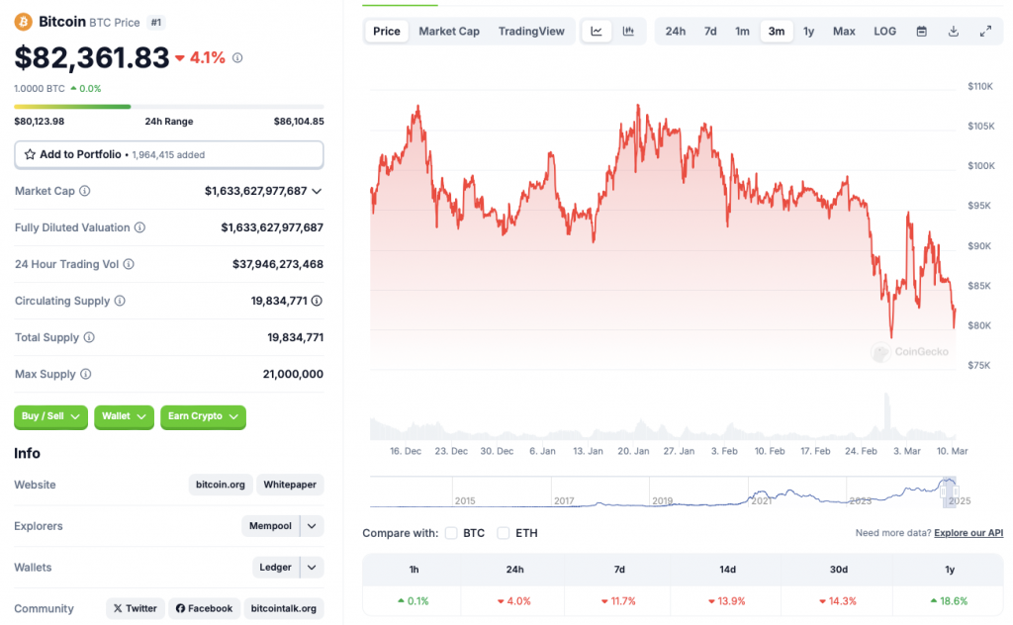Image resolution: width=1013 pixels, height=625 pixels.
Task: Open the bitcoin.org website link
Action: [221, 485]
